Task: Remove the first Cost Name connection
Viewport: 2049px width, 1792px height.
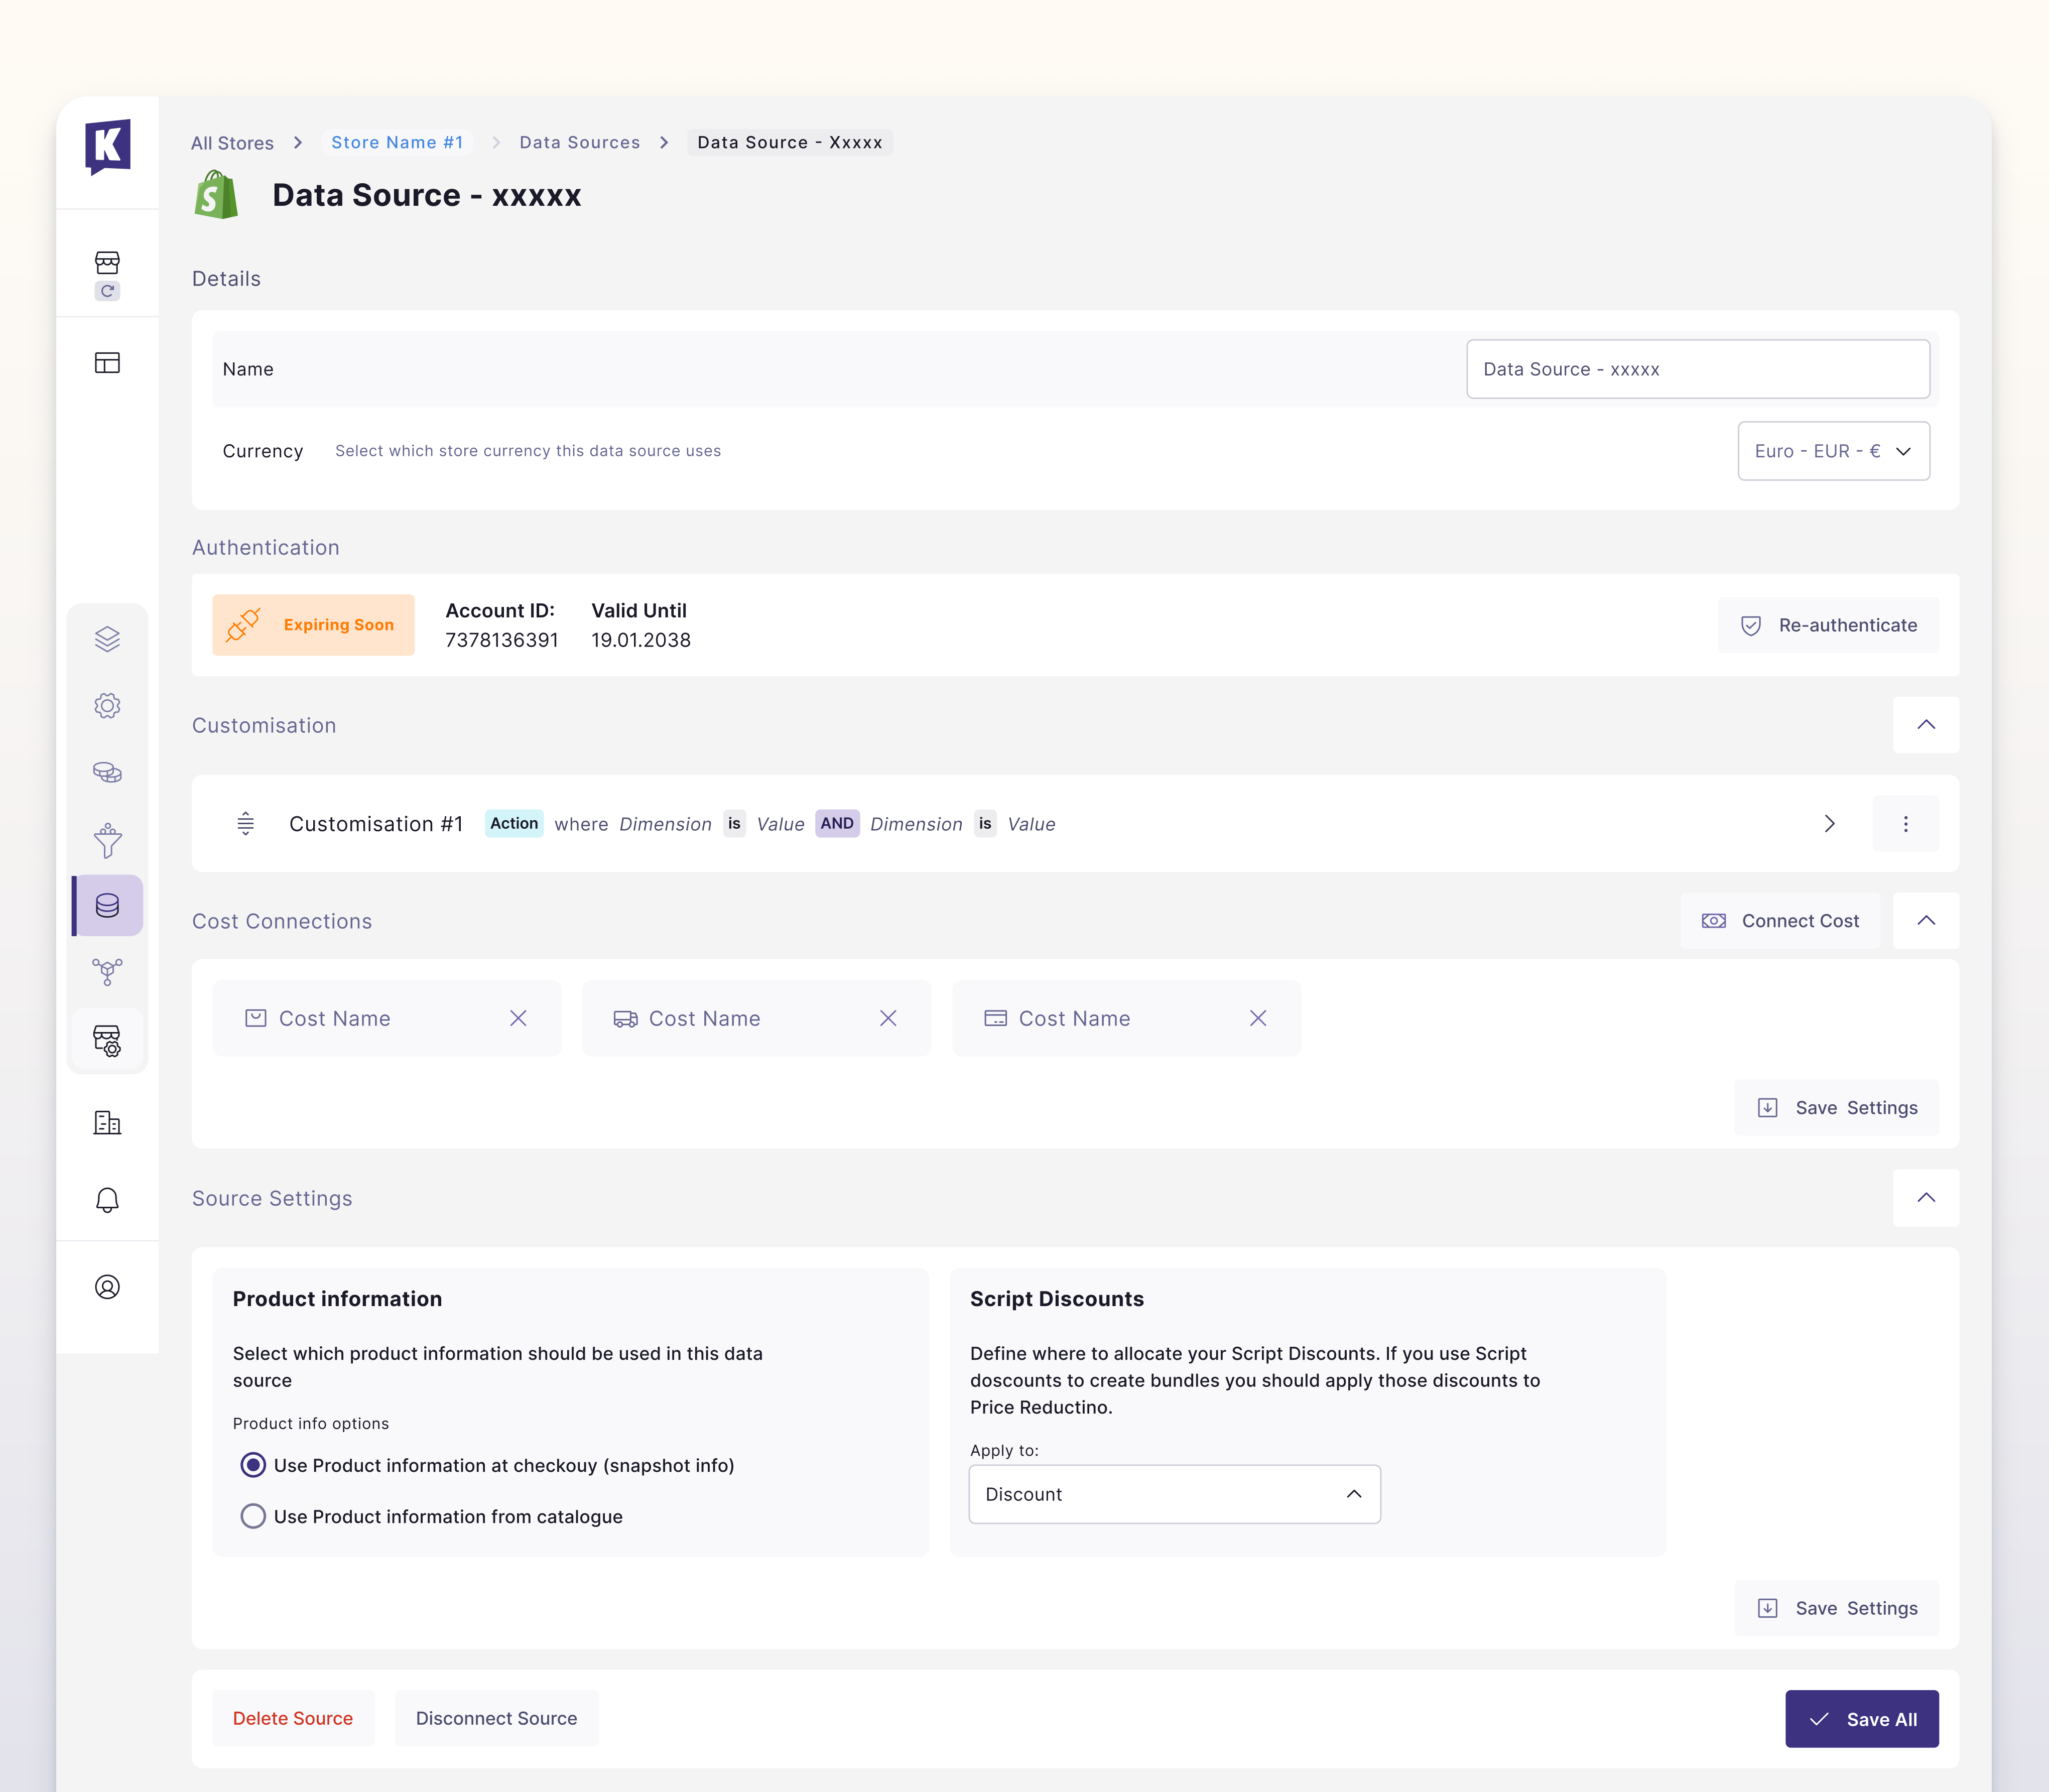Action: (x=519, y=1018)
